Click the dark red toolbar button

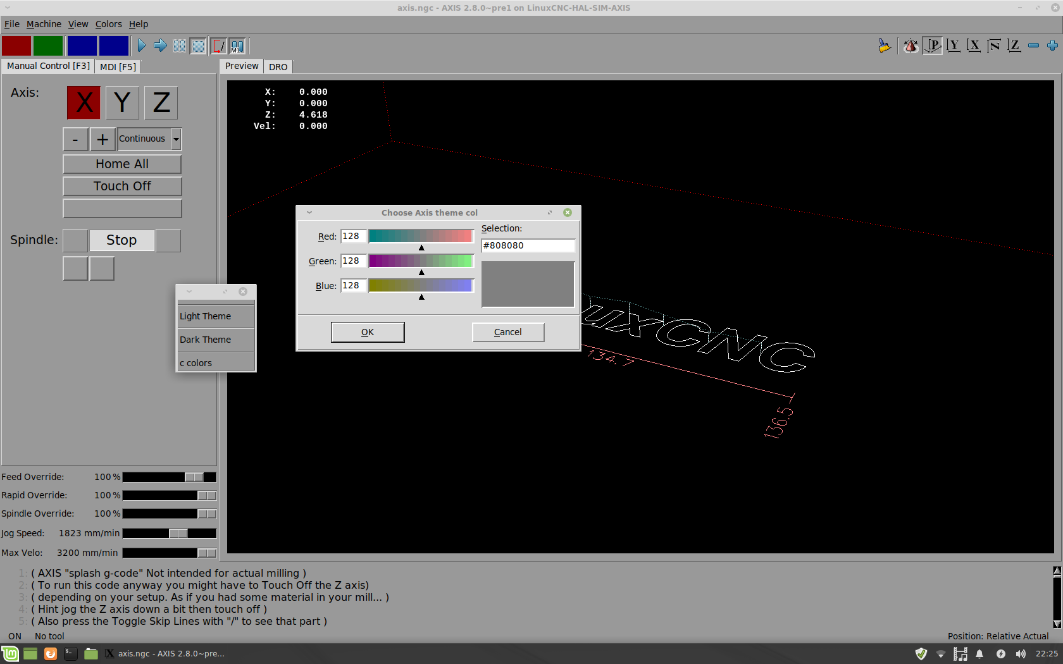pos(16,46)
